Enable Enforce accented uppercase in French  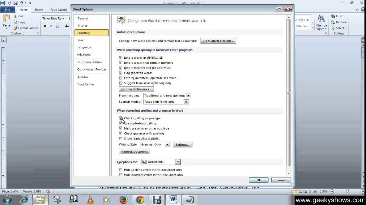(x=120, y=78)
